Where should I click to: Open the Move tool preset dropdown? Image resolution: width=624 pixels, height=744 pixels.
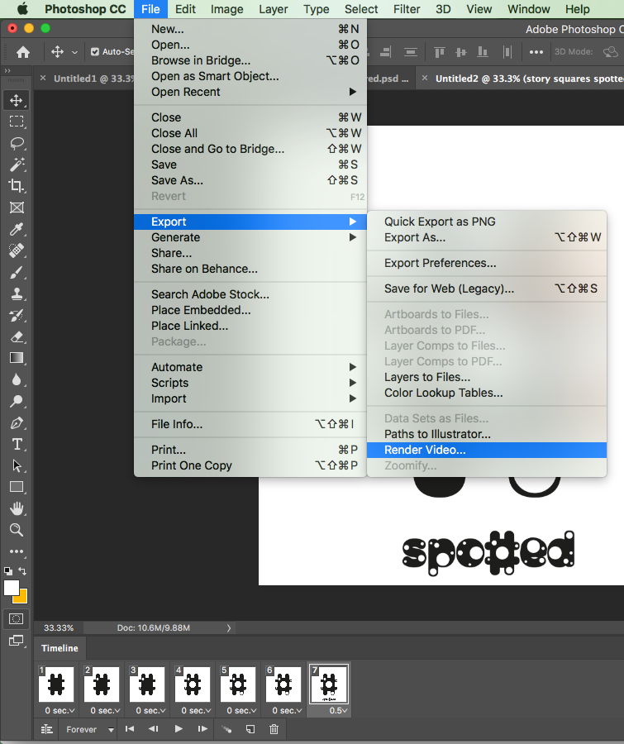pyautogui.click(x=74, y=52)
